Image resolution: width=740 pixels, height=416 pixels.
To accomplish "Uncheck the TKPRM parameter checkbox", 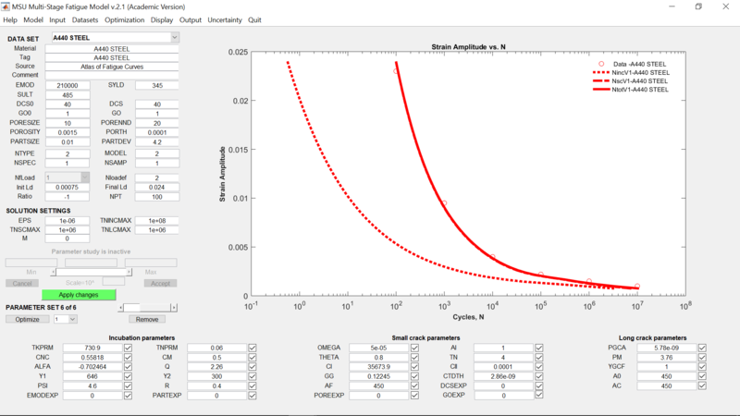I will point(128,348).
